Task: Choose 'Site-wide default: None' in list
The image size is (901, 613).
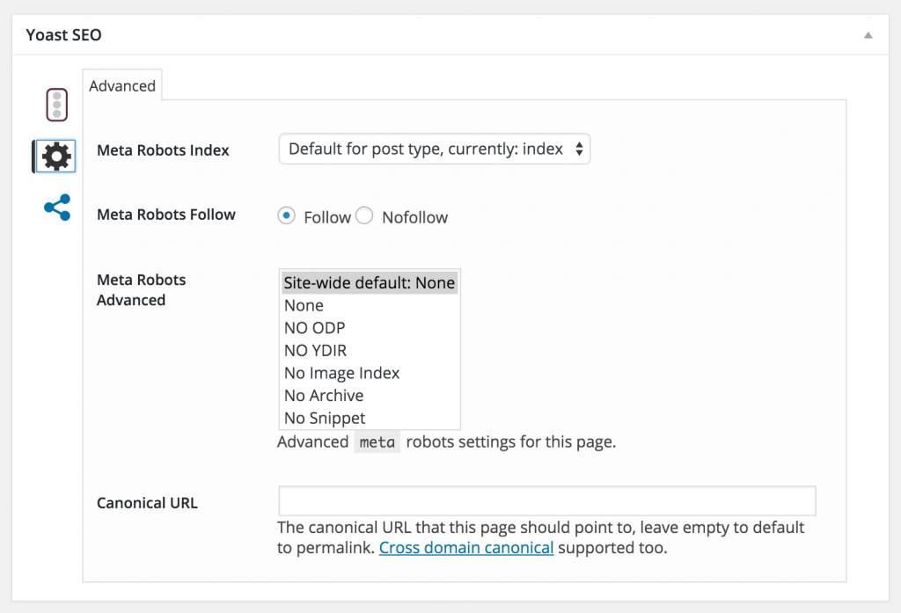Action: [x=370, y=282]
